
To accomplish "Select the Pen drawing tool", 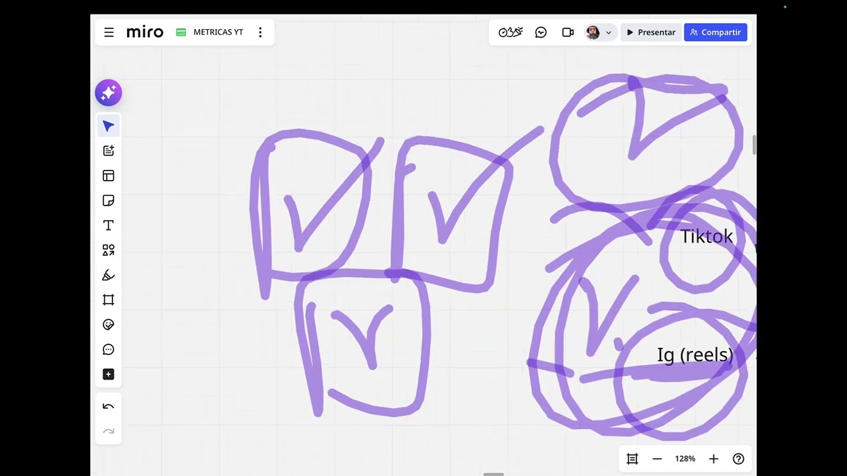I will tap(109, 275).
